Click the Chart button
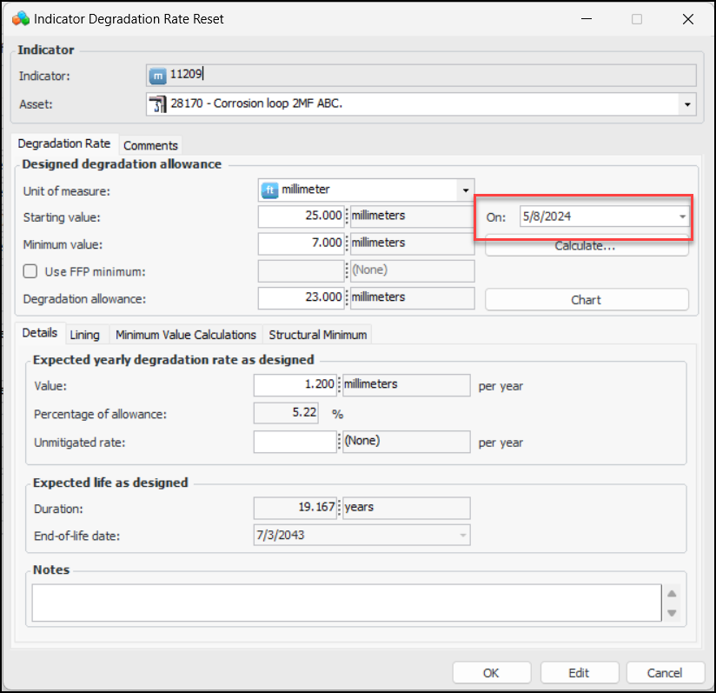 pos(586,300)
